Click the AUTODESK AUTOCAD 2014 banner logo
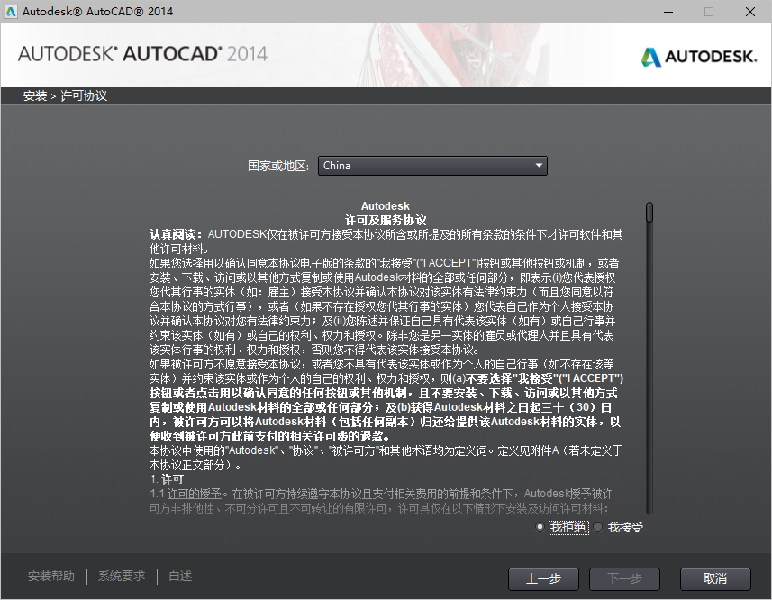Image resolution: width=772 pixels, height=600 pixels. tap(144, 55)
